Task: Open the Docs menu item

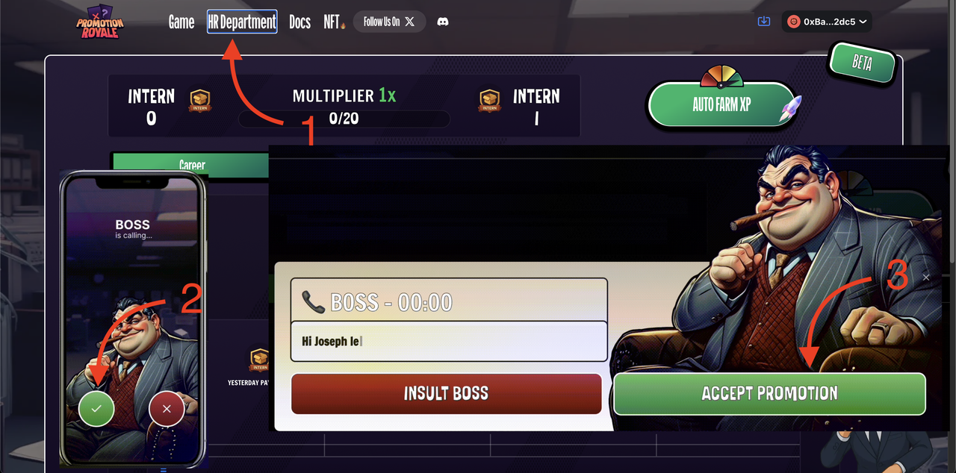Action: (x=299, y=22)
